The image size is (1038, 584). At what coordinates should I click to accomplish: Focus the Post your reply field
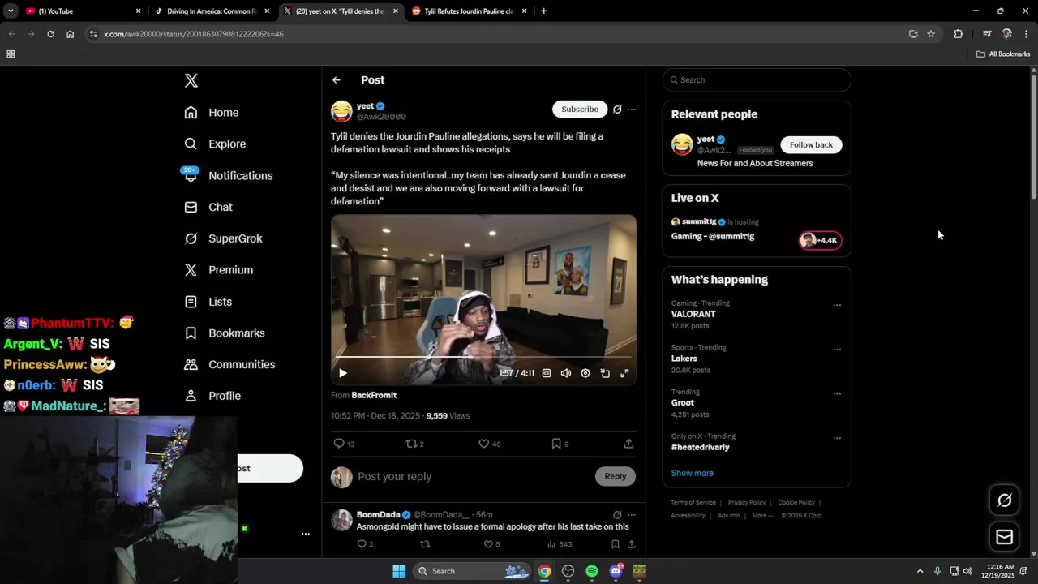click(474, 476)
